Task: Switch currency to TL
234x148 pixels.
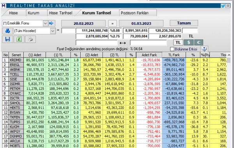Action: tap(178, 43)
